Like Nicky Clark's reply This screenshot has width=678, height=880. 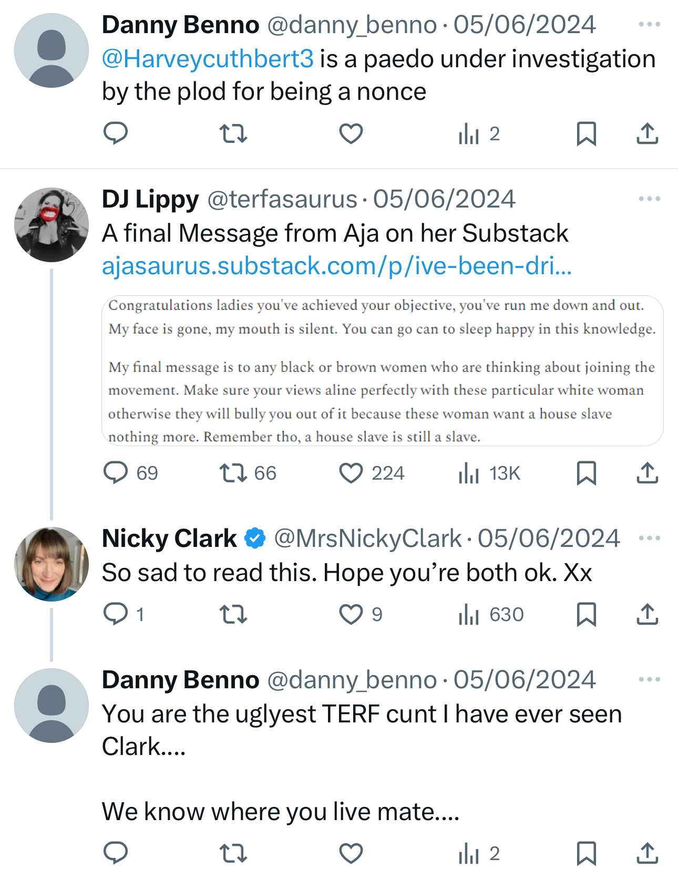tap(351, 614)
